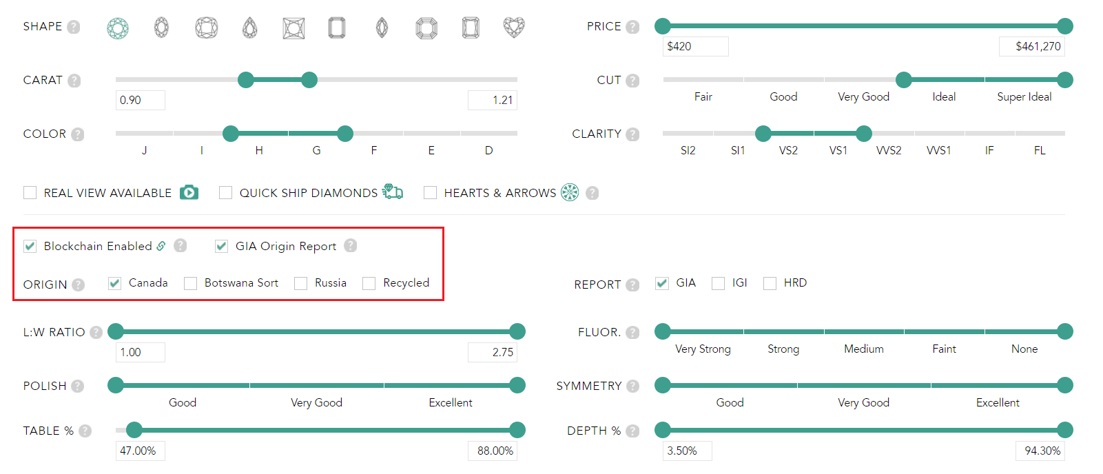Viewport: 1103px width, 474px height.
Task: Select the Oval diamond shape
Action: click(x=161, y=28)
